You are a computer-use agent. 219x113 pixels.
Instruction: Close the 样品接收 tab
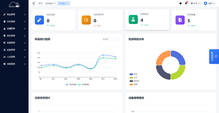click(x=55, y=3)
